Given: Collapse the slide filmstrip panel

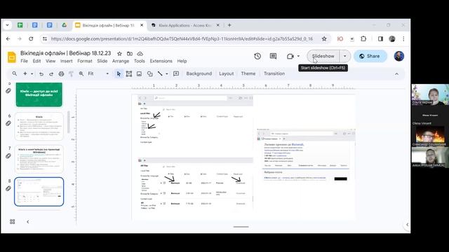Looking at the screenshot, I should (x=28, y=222).
